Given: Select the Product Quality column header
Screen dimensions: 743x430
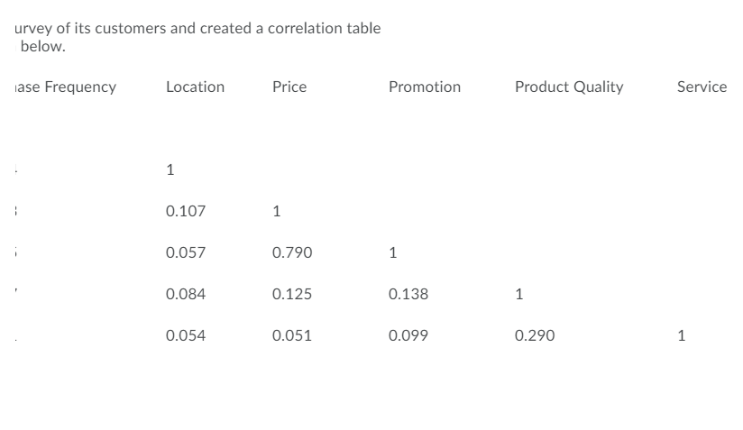Looking at the screenshot, I should pos(568,87).
